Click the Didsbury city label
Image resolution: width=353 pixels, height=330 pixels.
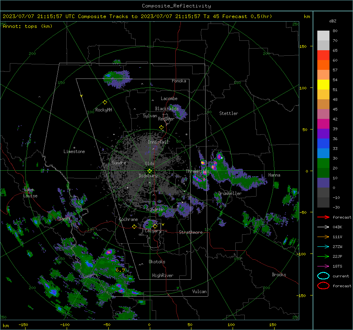[148, 176]
